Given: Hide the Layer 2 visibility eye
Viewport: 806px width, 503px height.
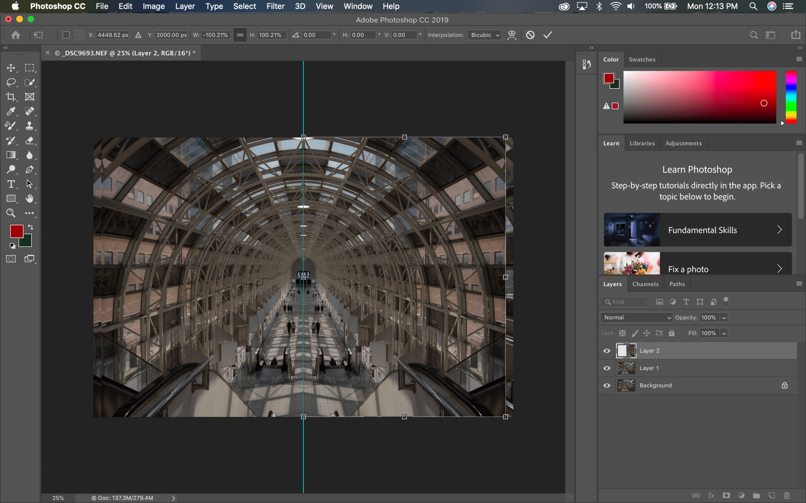Looking at the screenshot, I should [x=607, y=351].
